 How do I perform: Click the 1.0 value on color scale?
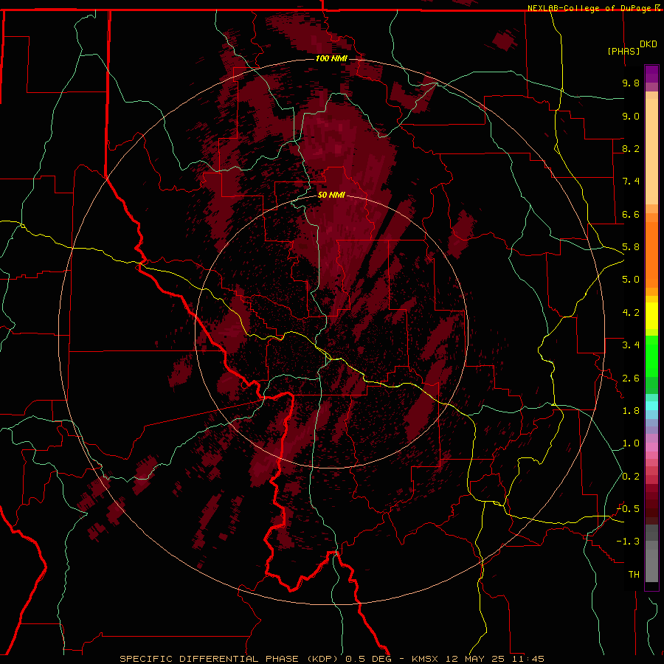pyautogui.click(x=631, y=443)
